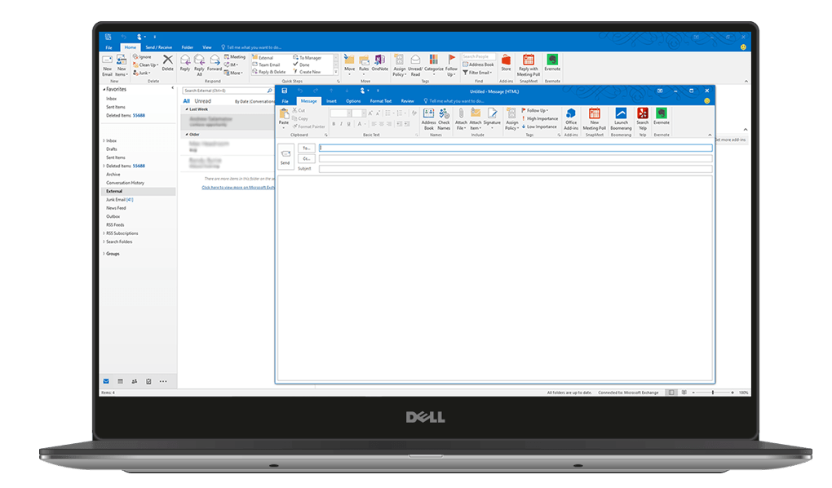Toggle Low Importance for the message
832x488 pixels.
541,126
